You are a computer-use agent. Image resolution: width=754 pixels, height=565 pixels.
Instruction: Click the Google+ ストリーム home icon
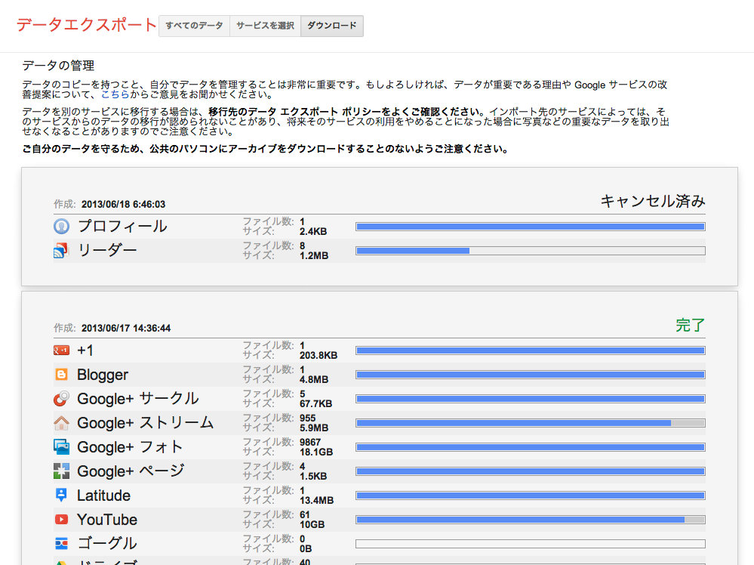pos(61,422)
